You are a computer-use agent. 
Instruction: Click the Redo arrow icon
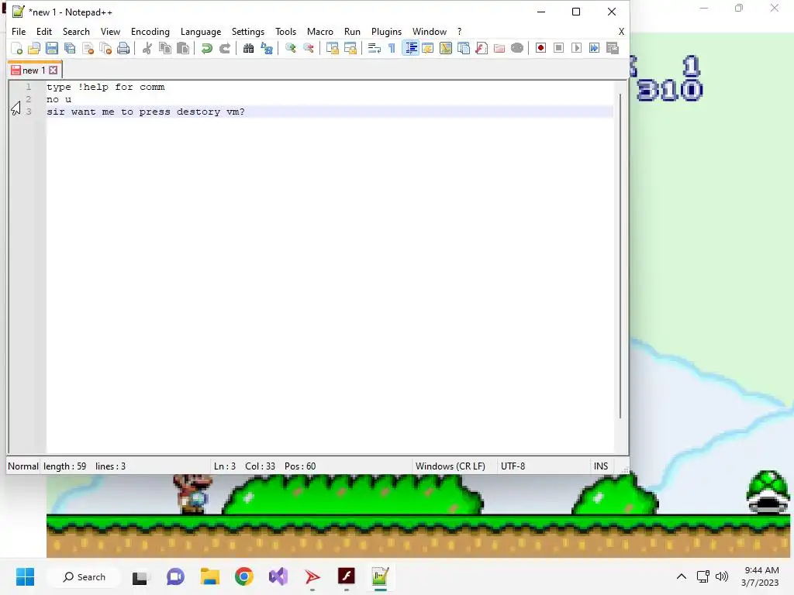[225, 49]
